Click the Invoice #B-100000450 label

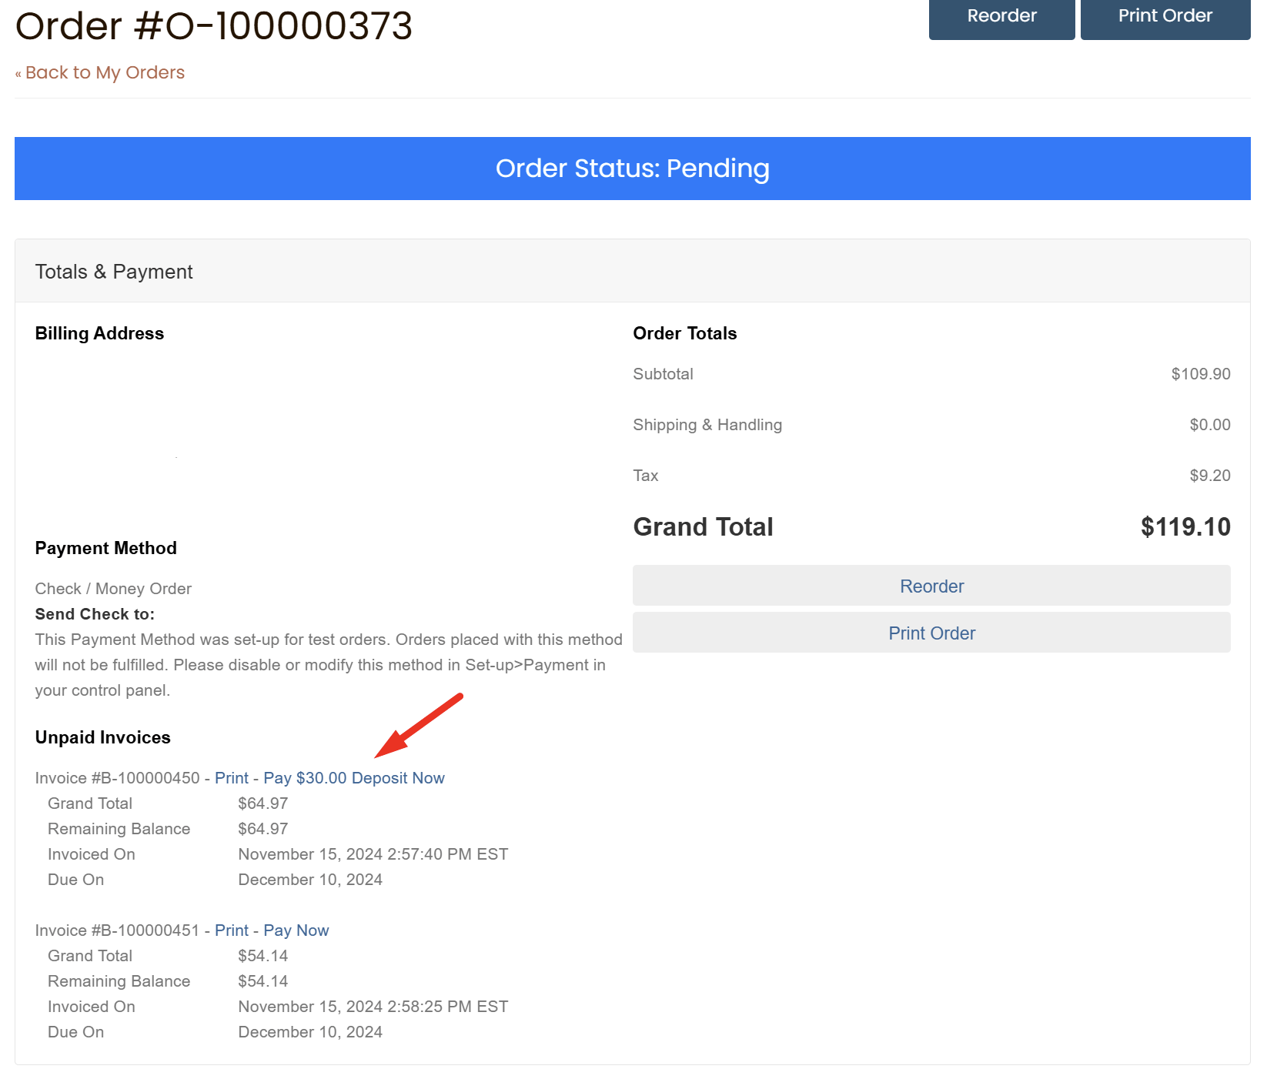pyautogui.click(x=117, y=778)
